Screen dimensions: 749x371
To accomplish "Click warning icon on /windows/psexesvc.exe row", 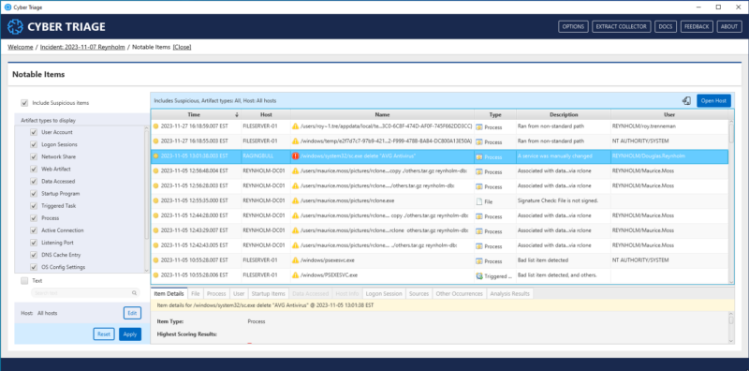I will [x=295, y=260].
